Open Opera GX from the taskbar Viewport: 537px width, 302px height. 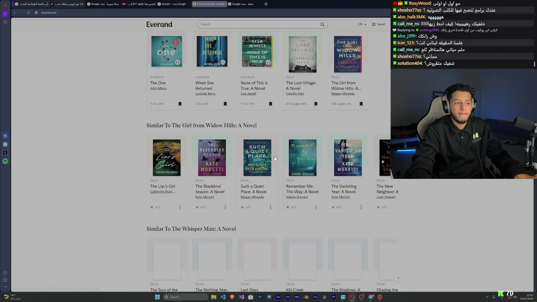352,297
